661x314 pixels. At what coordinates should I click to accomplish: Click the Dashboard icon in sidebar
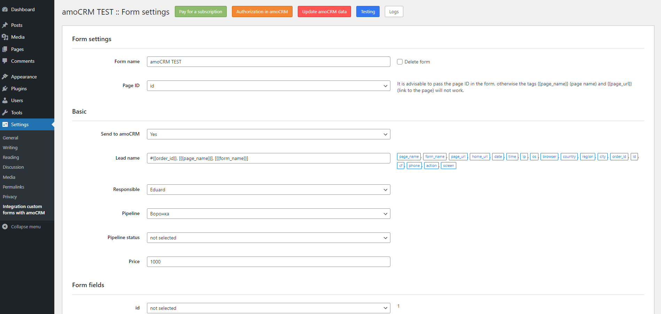click(x=5, y=9)
